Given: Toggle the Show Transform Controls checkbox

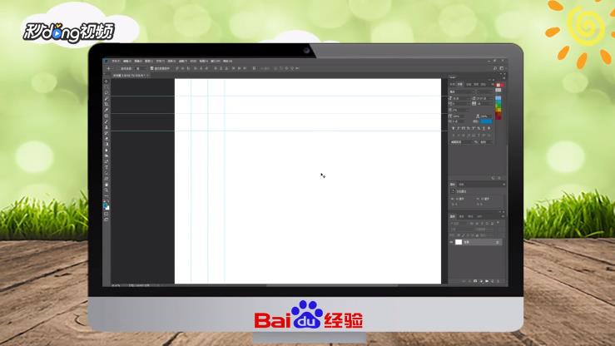Looking at the screenshot, I should click(151, 68).
